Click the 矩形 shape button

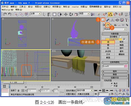tap(121, 42)
